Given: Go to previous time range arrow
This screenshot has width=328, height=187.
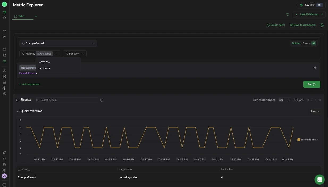Looking at the screenshot, I should pyautogui.click(x=296, y=14).
